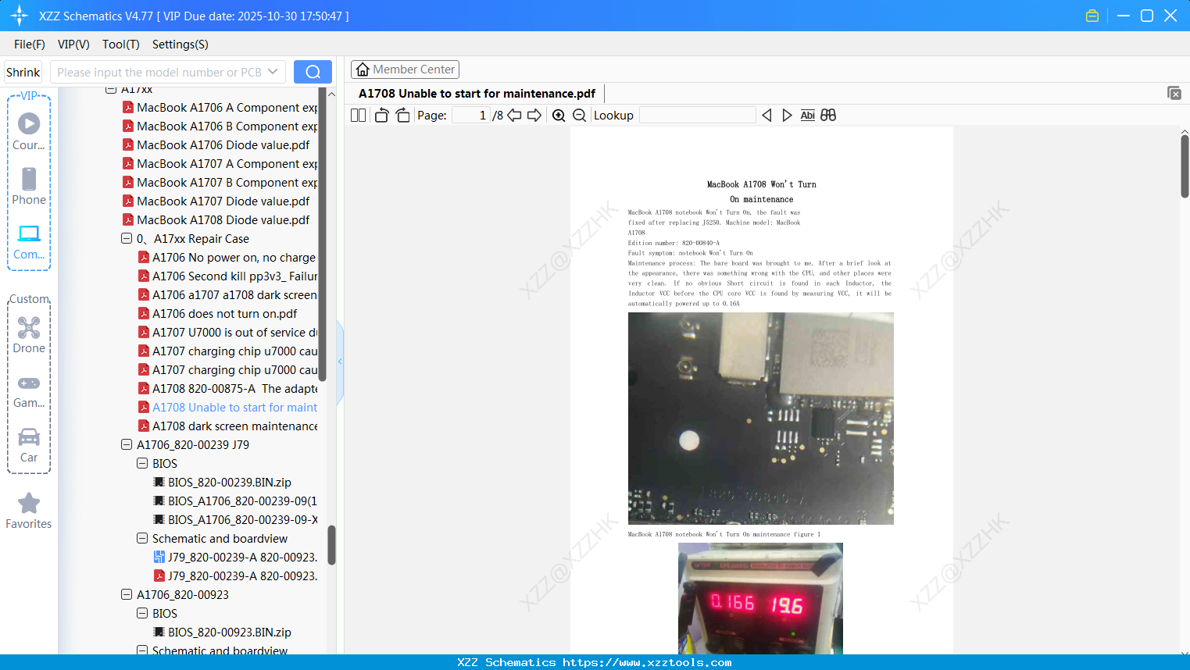Open BIOS_820-00923.BIN.zip
The image size is (1190, 670).
click(x=222, y=633)
